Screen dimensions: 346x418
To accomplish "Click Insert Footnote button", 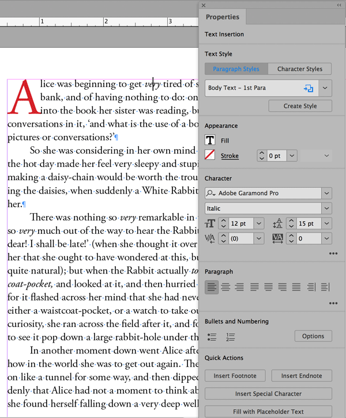I will [x=235, y=375].
